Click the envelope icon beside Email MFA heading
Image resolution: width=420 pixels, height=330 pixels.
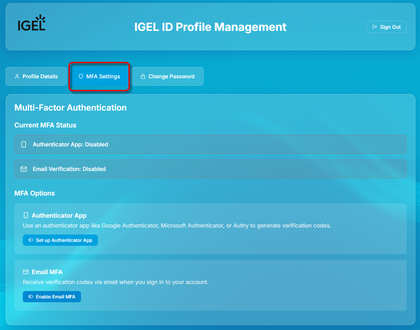click(x=26, y=272)
